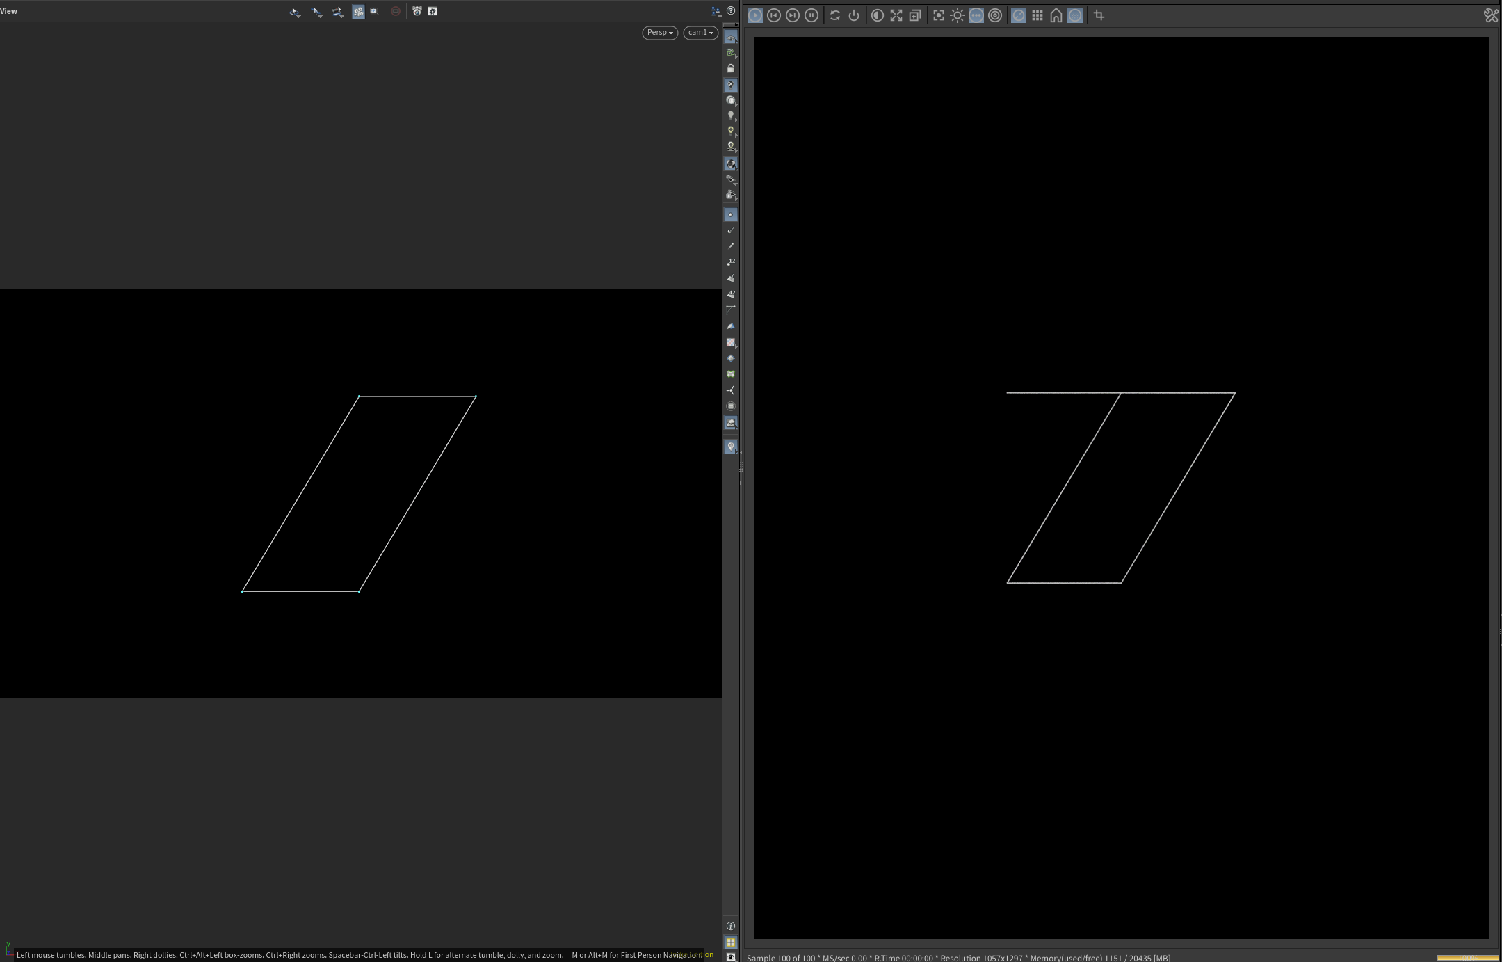The height and width of the screenshot is (962, 1502).
Task: Click the play render button
Action: 754,15
